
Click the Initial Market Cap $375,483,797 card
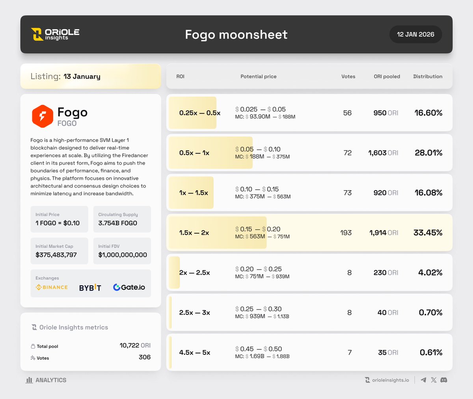click(59, 251)
